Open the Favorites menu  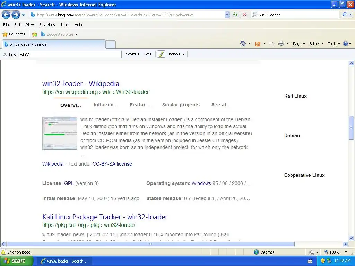47,25
